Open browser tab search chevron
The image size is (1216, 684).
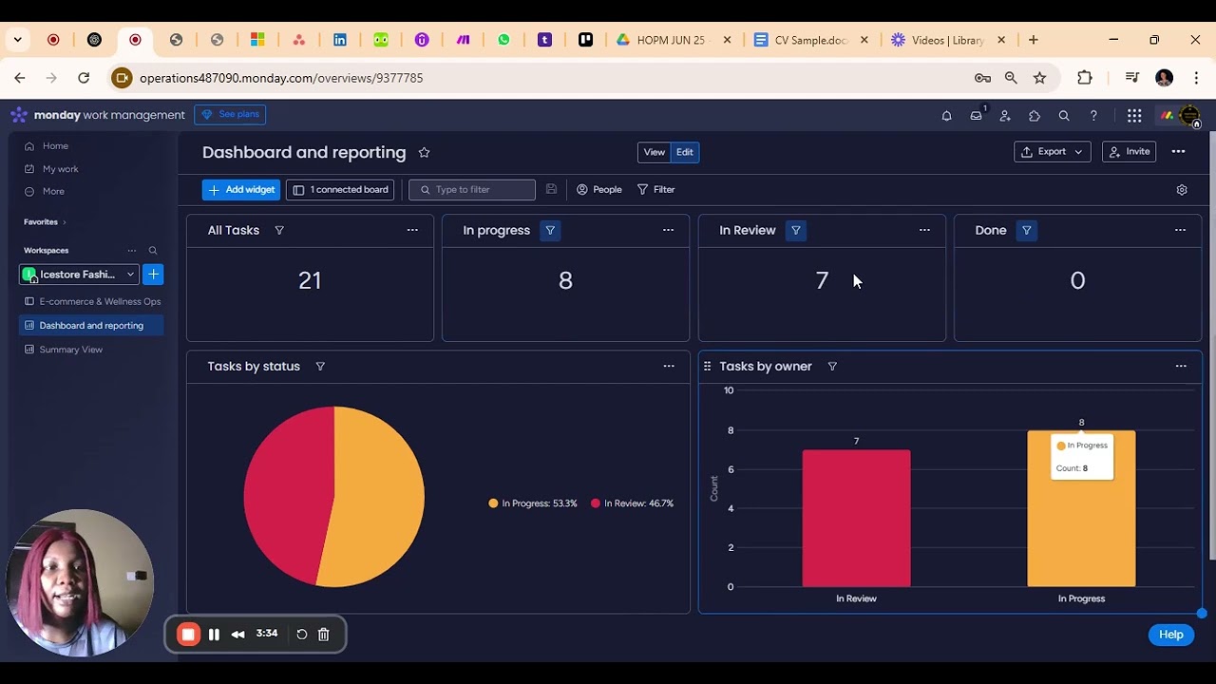pyautogui.click(x=17, y=40)
